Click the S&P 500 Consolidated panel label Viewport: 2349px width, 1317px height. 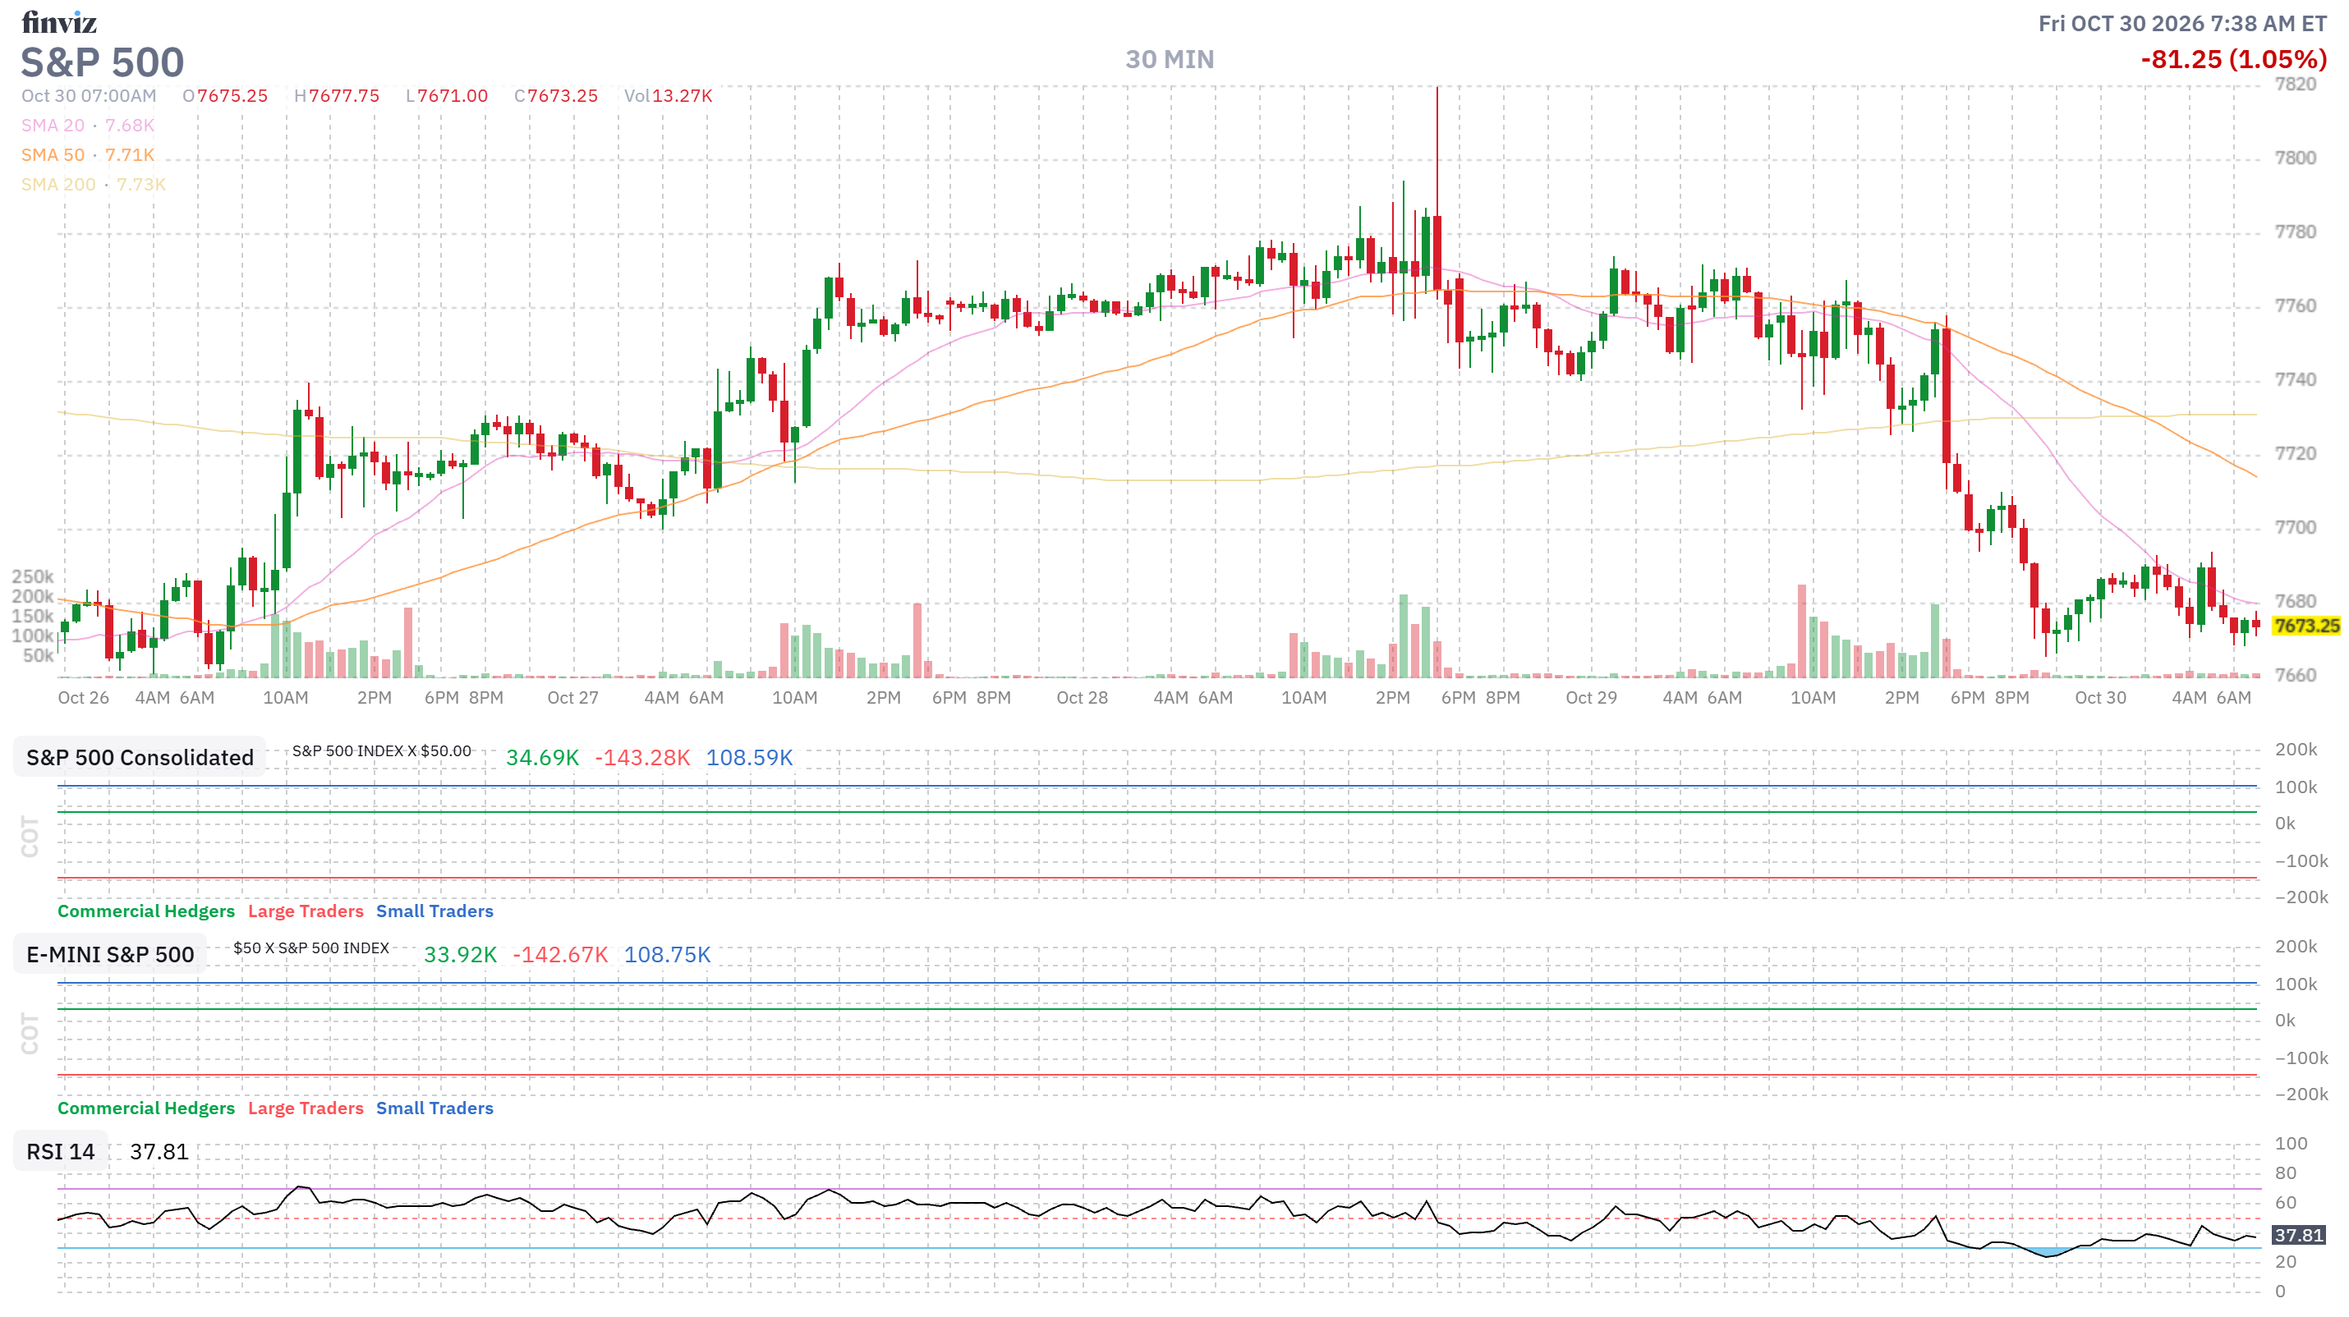140,757
